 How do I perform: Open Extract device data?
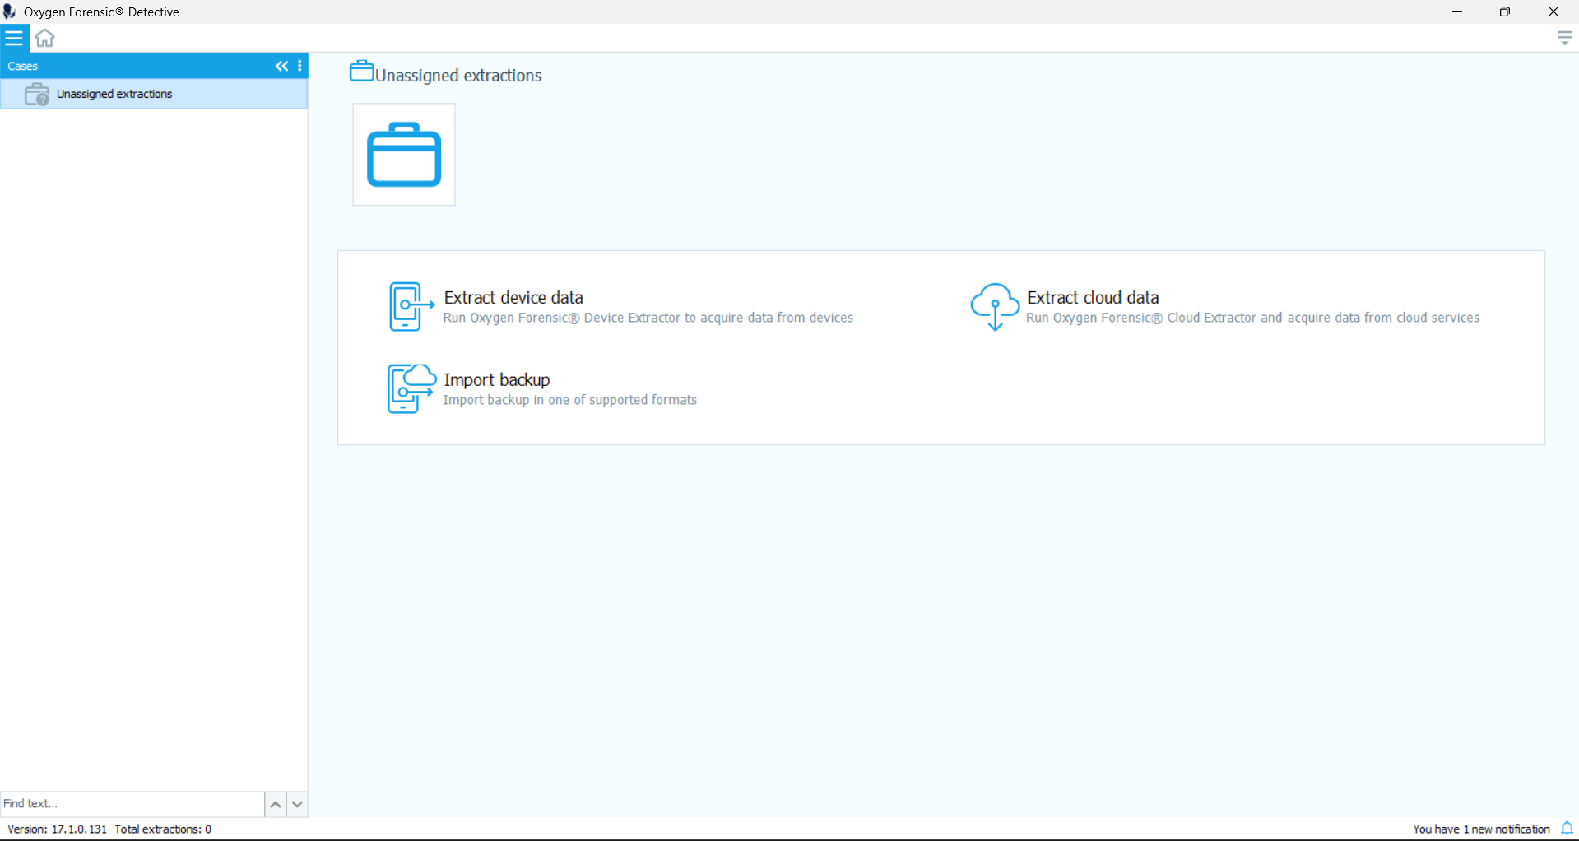point(513,297)
